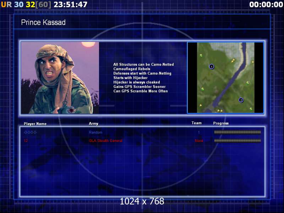The height and width of the screenshot is (213, 284).
Task: Select the $ supply icon in minimap's upper-left corner
Action: 201,55
